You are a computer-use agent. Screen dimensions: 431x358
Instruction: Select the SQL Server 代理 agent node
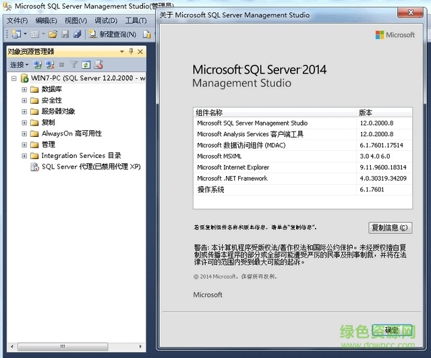(90, 167)
